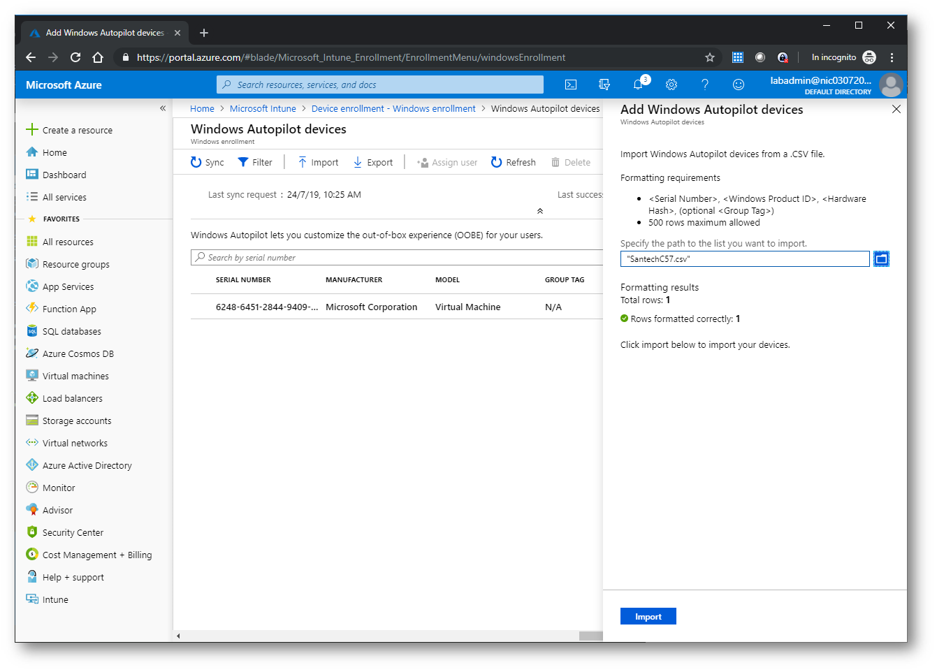Click the Assign user toolbar button

tap(447, 162)
